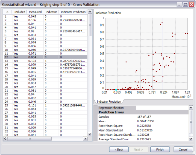Click the Root-Mean-Square label
The width and height of the screenshot is (196, 155).
pos(110,126)
